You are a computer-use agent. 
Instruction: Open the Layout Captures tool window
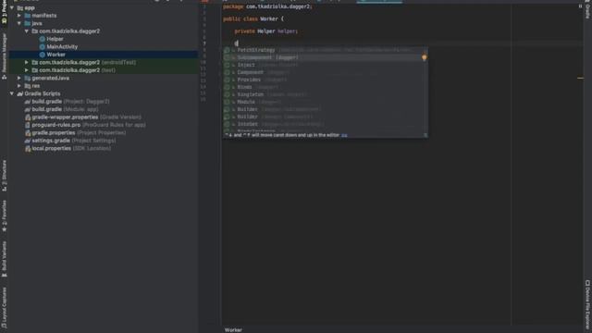[x=4, y=307]
